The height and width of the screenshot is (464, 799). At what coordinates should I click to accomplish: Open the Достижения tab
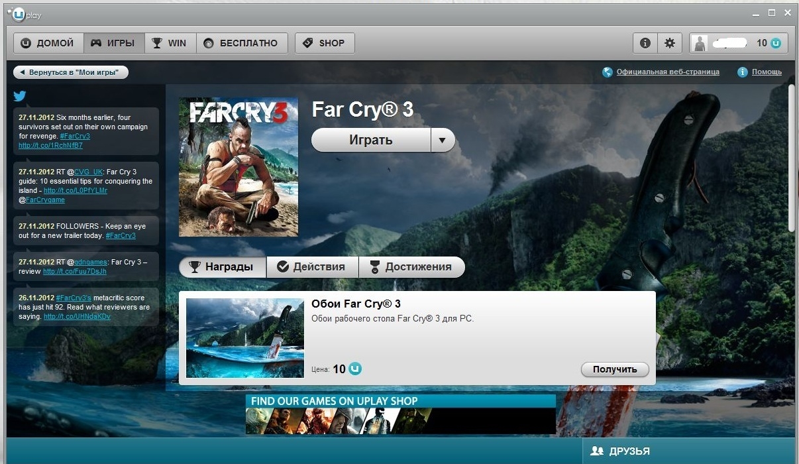pyautogui.click(x=411, y=267)
